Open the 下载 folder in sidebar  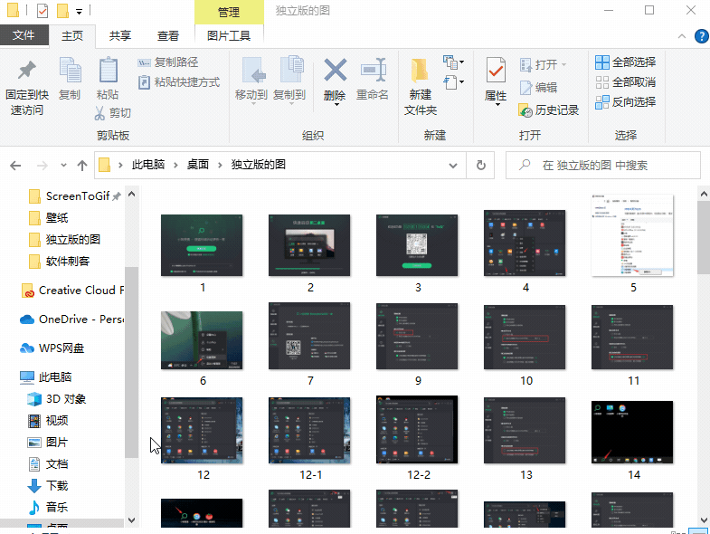point(48,486)
